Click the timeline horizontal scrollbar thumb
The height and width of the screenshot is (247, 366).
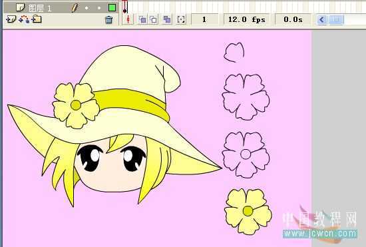[x=336, y=19]
